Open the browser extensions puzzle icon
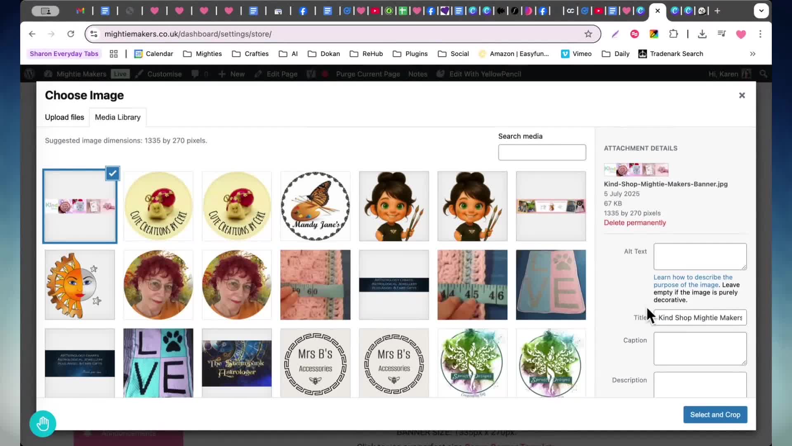 point(674,34)
